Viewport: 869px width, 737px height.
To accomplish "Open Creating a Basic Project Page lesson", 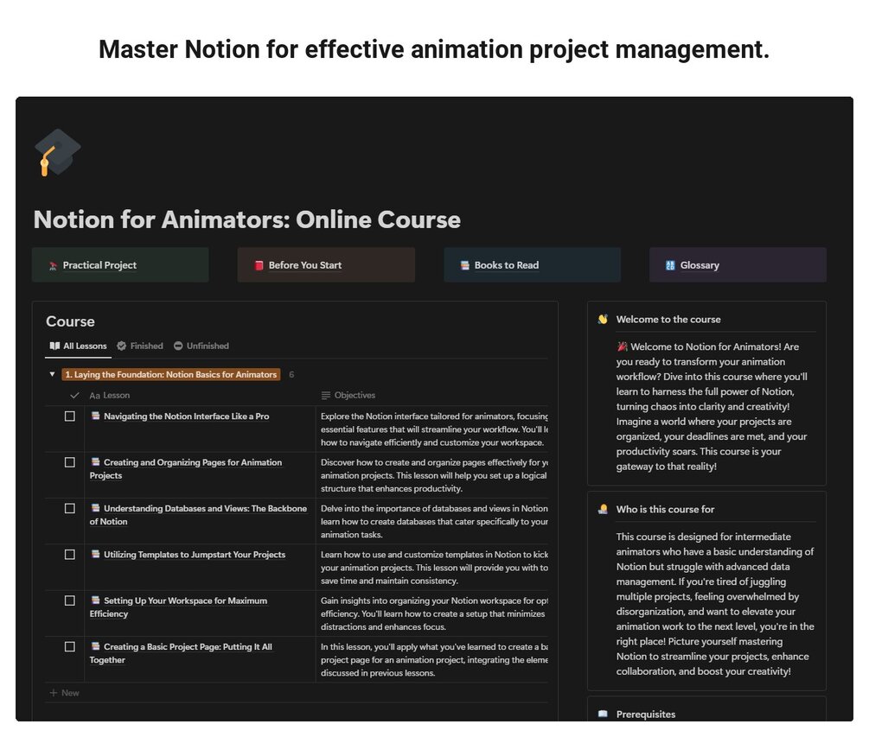I will [x=181, y=653].
